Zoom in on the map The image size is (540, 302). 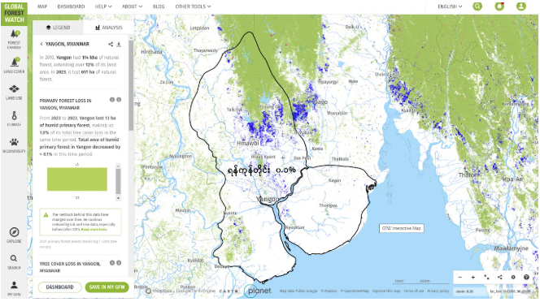(x=472, y=277)
